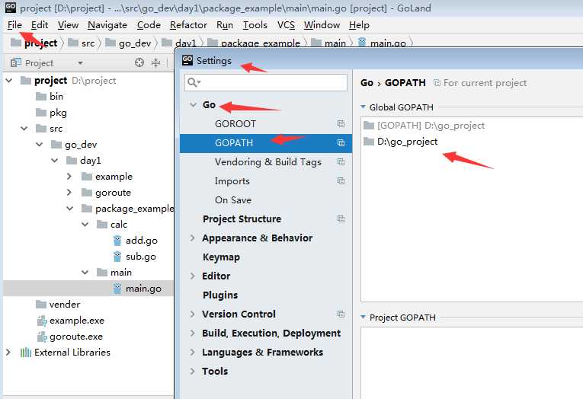The width and height of the screenshot is (583, 399).
Task: Select GOROOT settings page
Action: click(235, 123)
